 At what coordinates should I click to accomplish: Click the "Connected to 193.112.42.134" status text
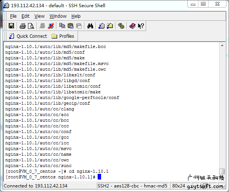tap(36, 186)
